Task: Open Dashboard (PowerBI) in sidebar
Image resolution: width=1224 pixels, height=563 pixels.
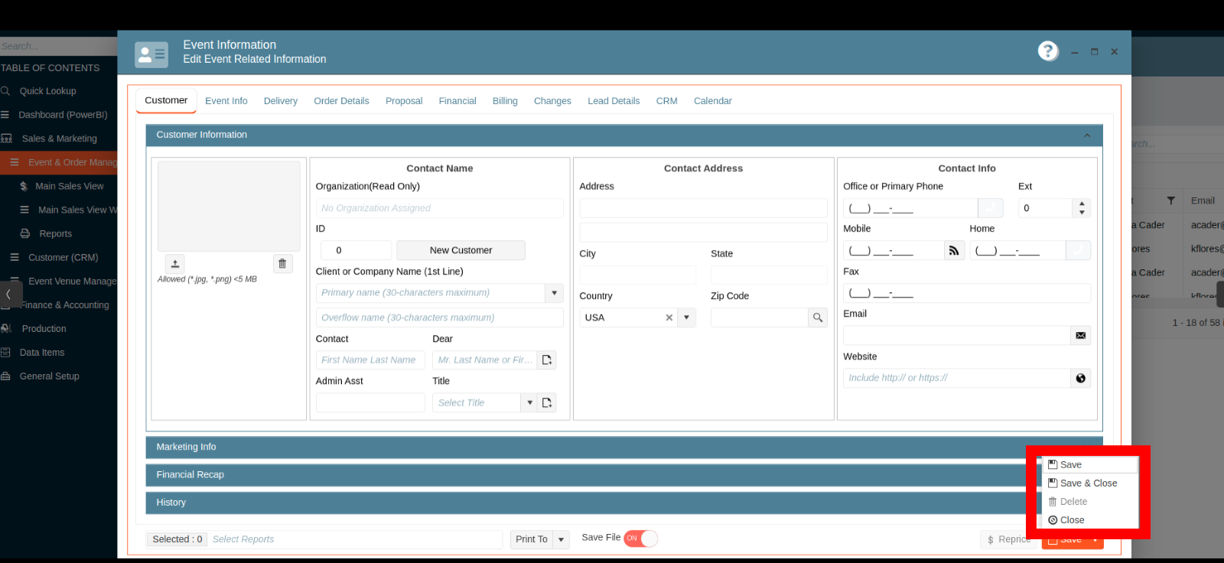Action: point(63,115)
